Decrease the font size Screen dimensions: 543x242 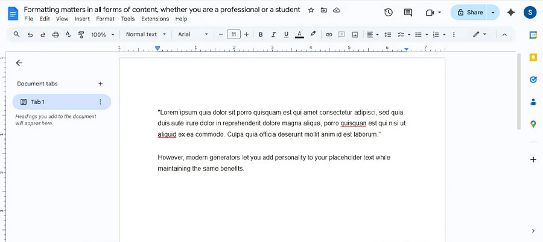(221, 34)
